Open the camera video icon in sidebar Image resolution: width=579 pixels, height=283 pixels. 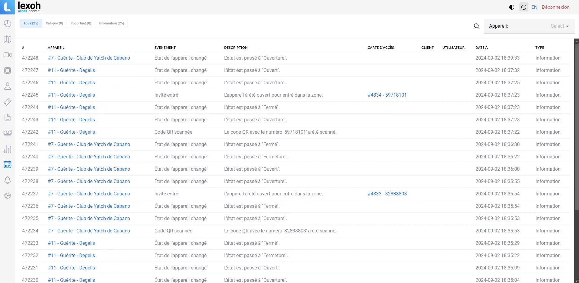[x=8, y=55]
